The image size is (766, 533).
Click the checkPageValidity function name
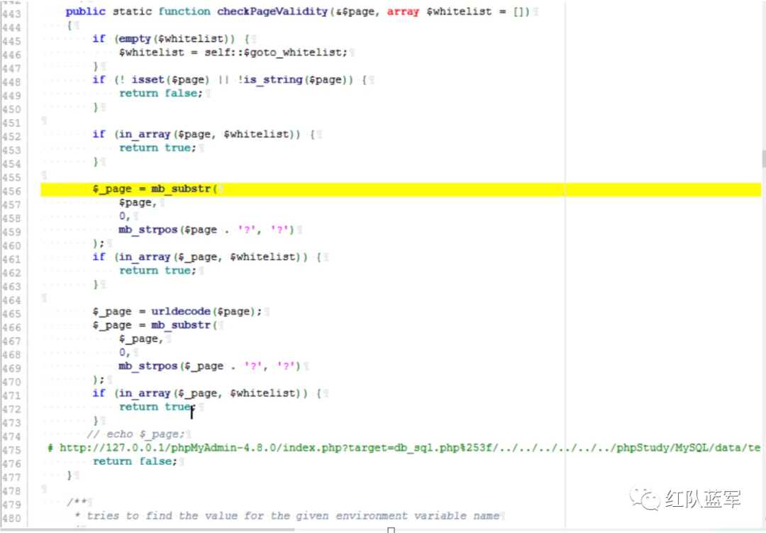tap(272, 12)
